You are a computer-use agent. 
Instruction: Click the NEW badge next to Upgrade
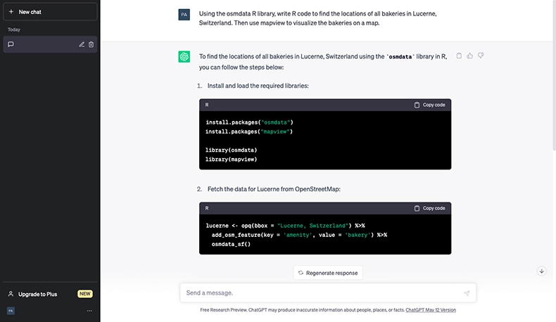coord(85,294)
